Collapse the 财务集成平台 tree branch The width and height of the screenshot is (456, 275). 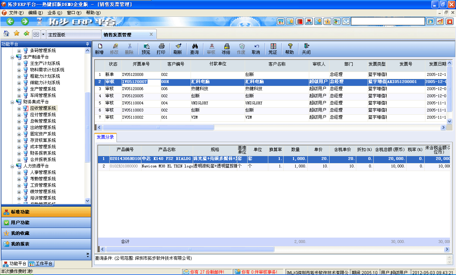click(x=12, y=102)
